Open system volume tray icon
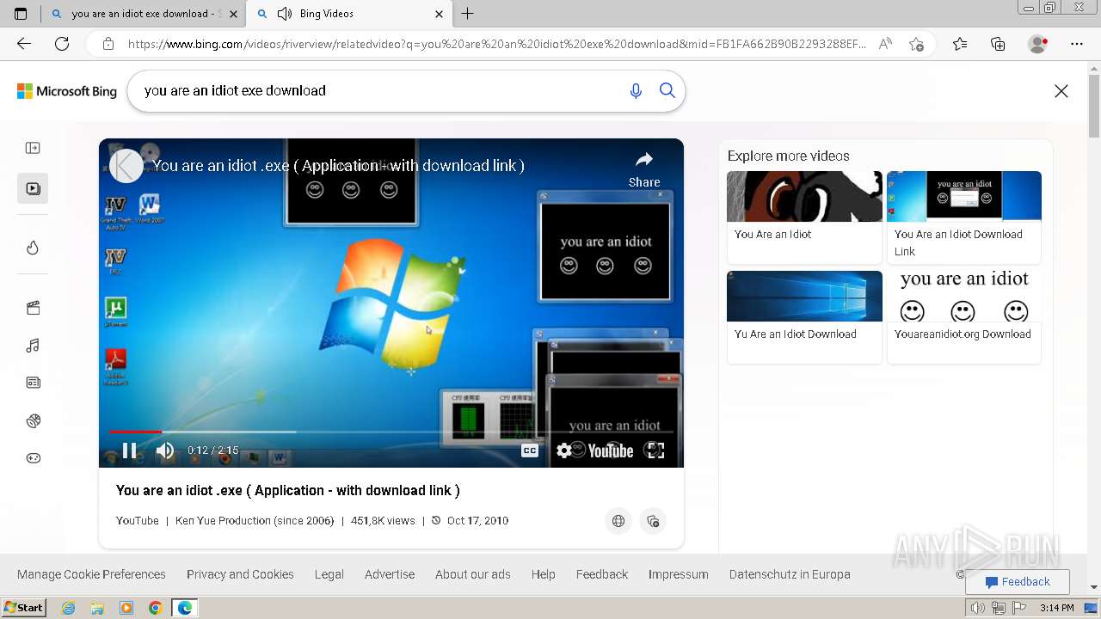Image resolution: width=1101 pixels, height=619 pixels. click(x=978, y=608)
